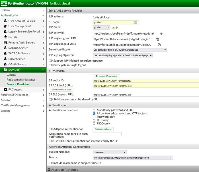Click the User Account Policies icon
199x172 pixels.
pyautogui.click(x=5, y=21)
